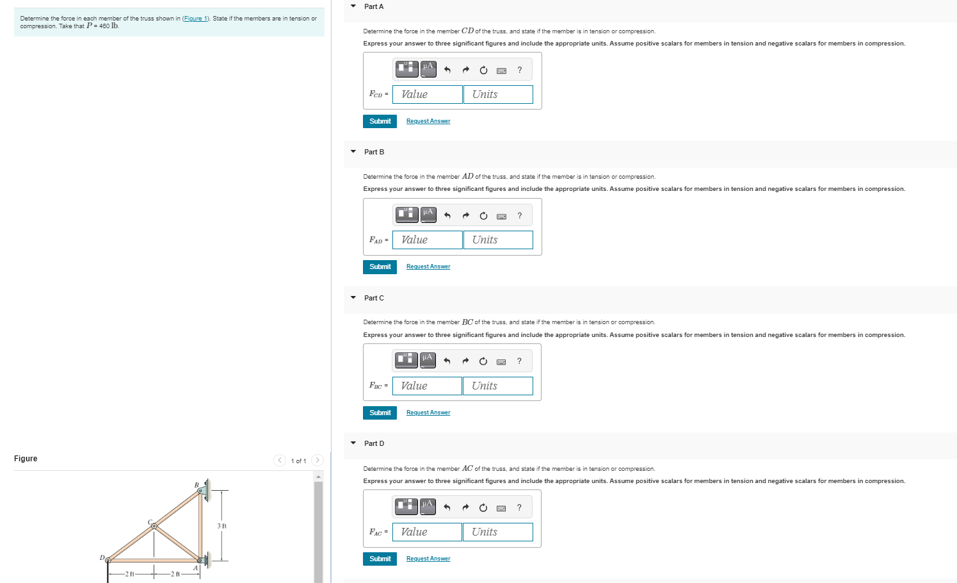This screenshot has height=583, width=957.
Task: Submit the answer for Part D
Action: [380, 558]
